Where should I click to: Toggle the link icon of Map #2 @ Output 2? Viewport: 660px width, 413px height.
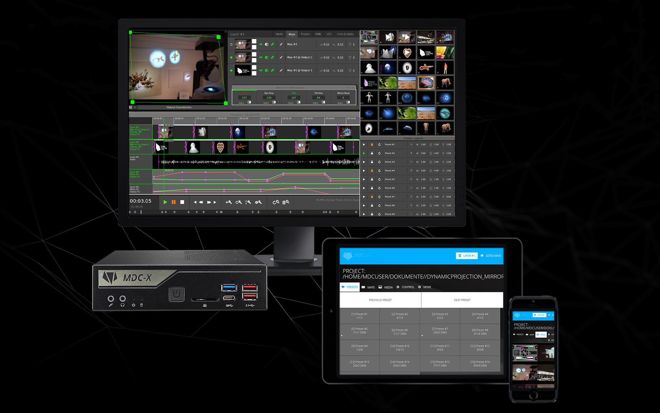pos(273,57)
